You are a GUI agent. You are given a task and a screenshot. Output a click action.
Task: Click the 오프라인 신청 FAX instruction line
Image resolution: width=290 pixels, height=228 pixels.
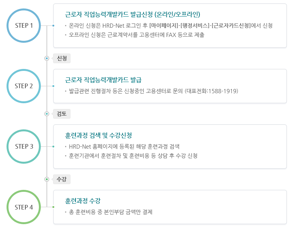(136, 35)
